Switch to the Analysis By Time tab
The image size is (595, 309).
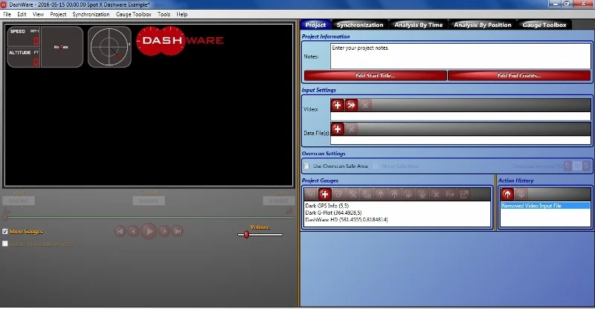click(419, 25)
